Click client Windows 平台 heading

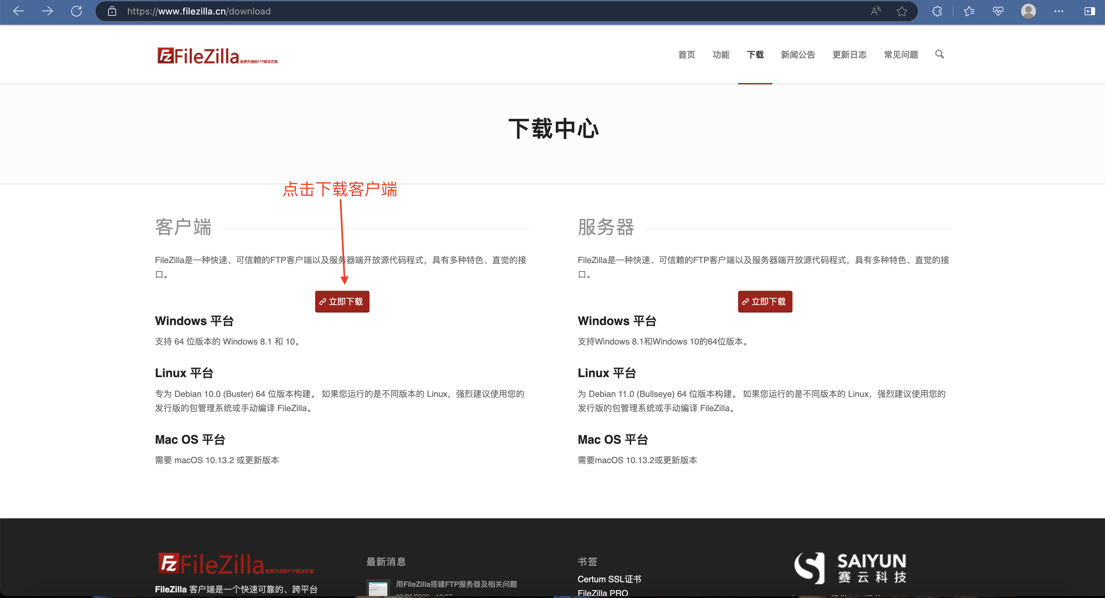point(194,321)
